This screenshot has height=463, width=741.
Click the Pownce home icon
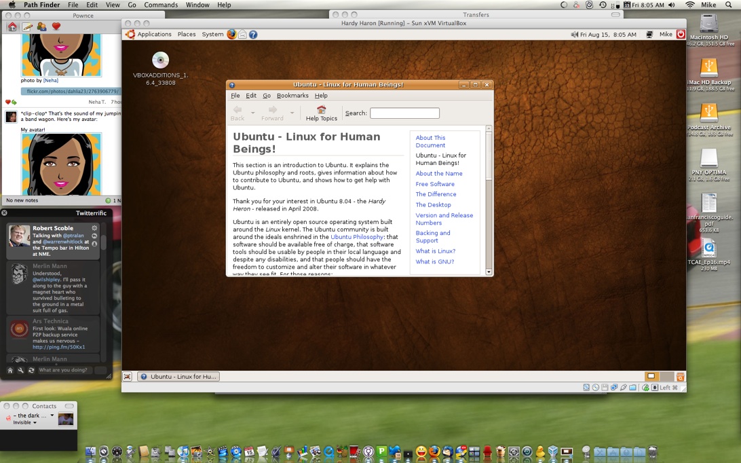12,27
